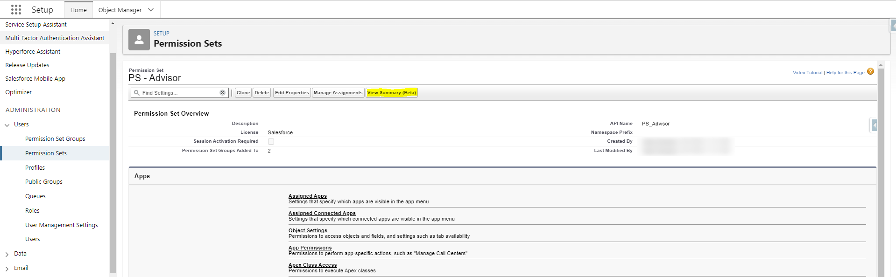This screenshot has height=277, width=896.
Task: Select Profiles in the sidebar
Action: click(x=35, y=168)
